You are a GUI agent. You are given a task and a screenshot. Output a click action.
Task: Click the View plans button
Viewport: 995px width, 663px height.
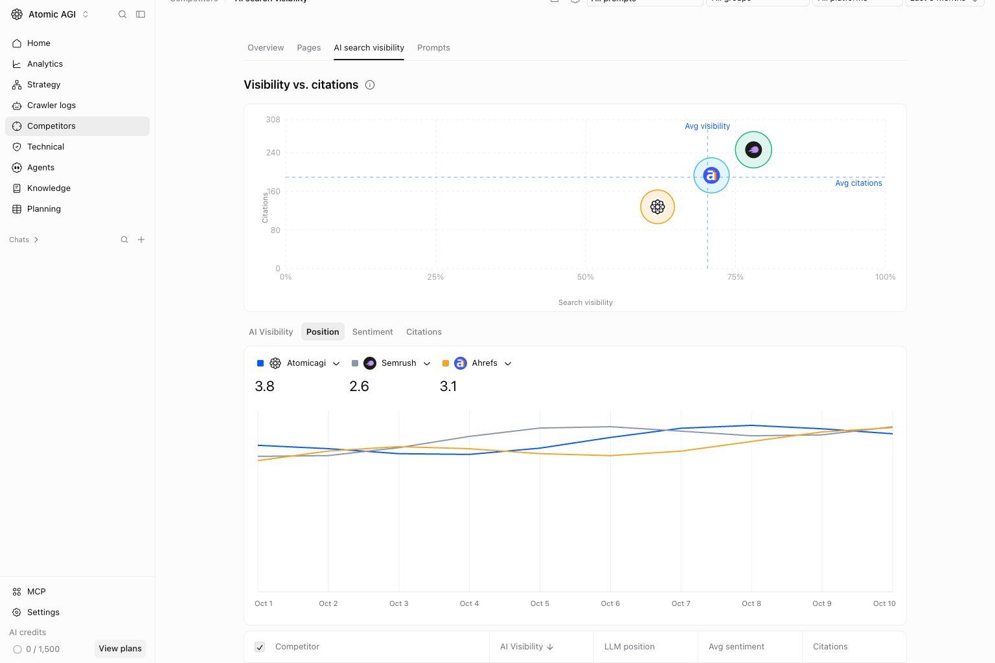click(120, 649)
